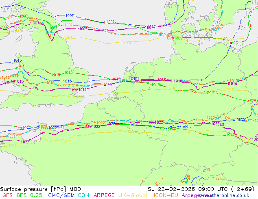This screenshot has height=199, width=258.
Task: Click the ARPEGE magenta legend label
Action: (104, 195)
